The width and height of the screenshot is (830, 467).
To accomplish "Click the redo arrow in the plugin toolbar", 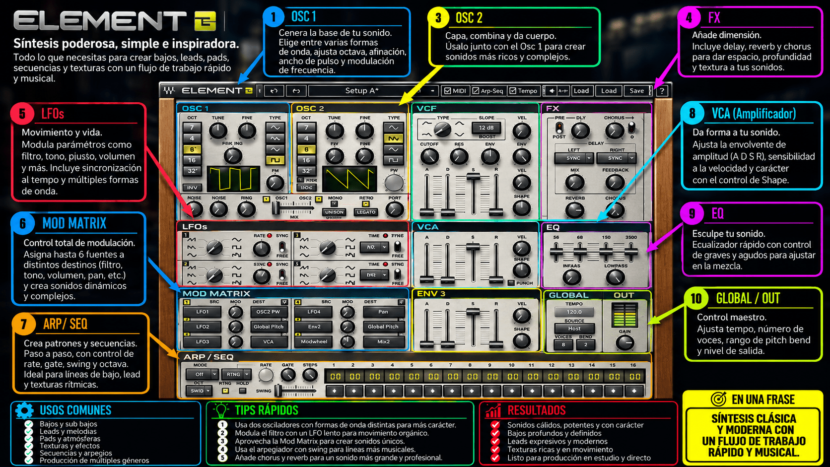I will [x=296, y=91].
